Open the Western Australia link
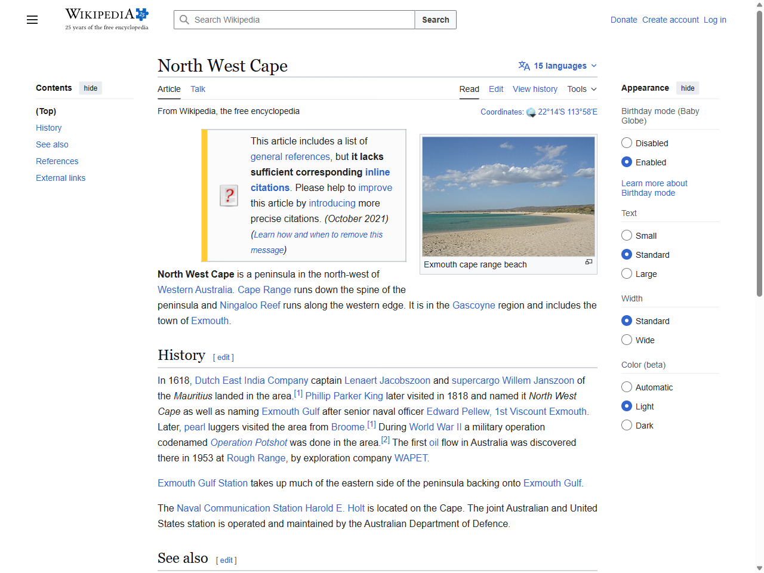 195,289
